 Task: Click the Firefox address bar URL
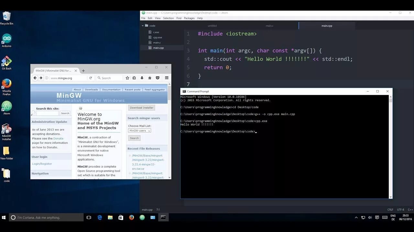(61, 78)
